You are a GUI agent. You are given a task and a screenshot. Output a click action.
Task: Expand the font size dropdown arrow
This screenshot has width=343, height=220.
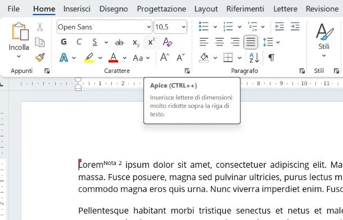coord(183,27)
